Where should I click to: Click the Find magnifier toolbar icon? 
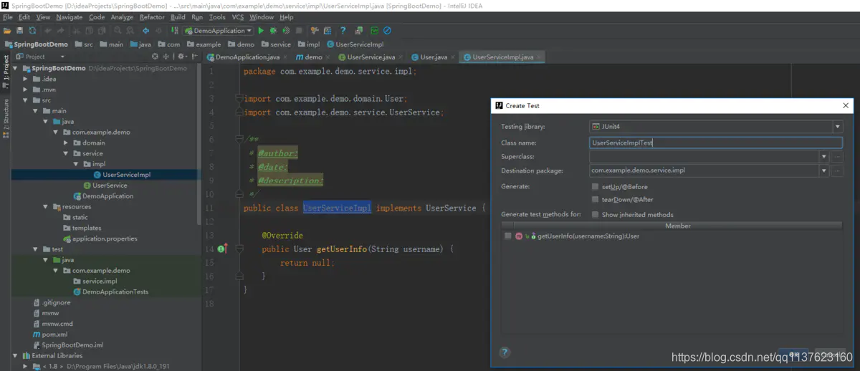(x=118, y=31)
